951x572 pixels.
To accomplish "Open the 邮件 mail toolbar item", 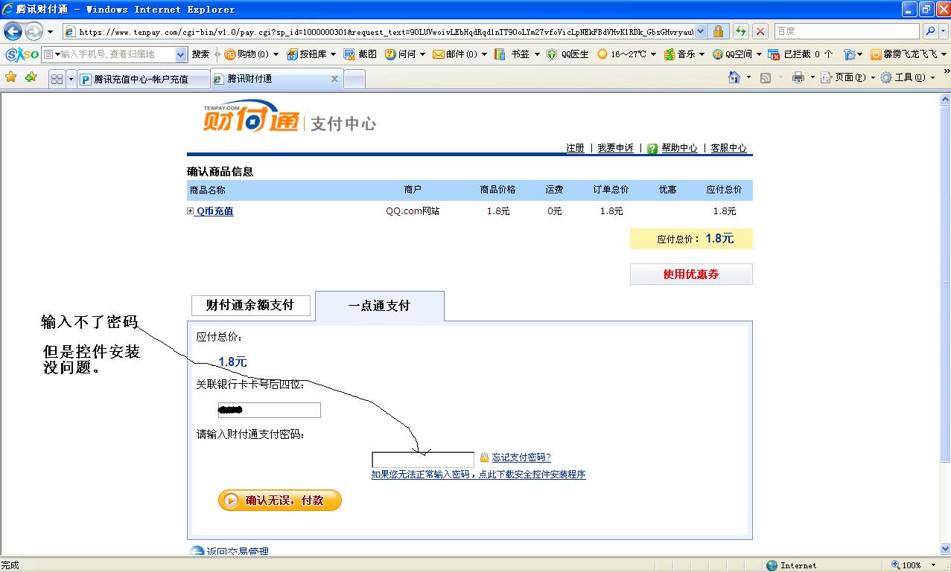I will coord(459,54).
